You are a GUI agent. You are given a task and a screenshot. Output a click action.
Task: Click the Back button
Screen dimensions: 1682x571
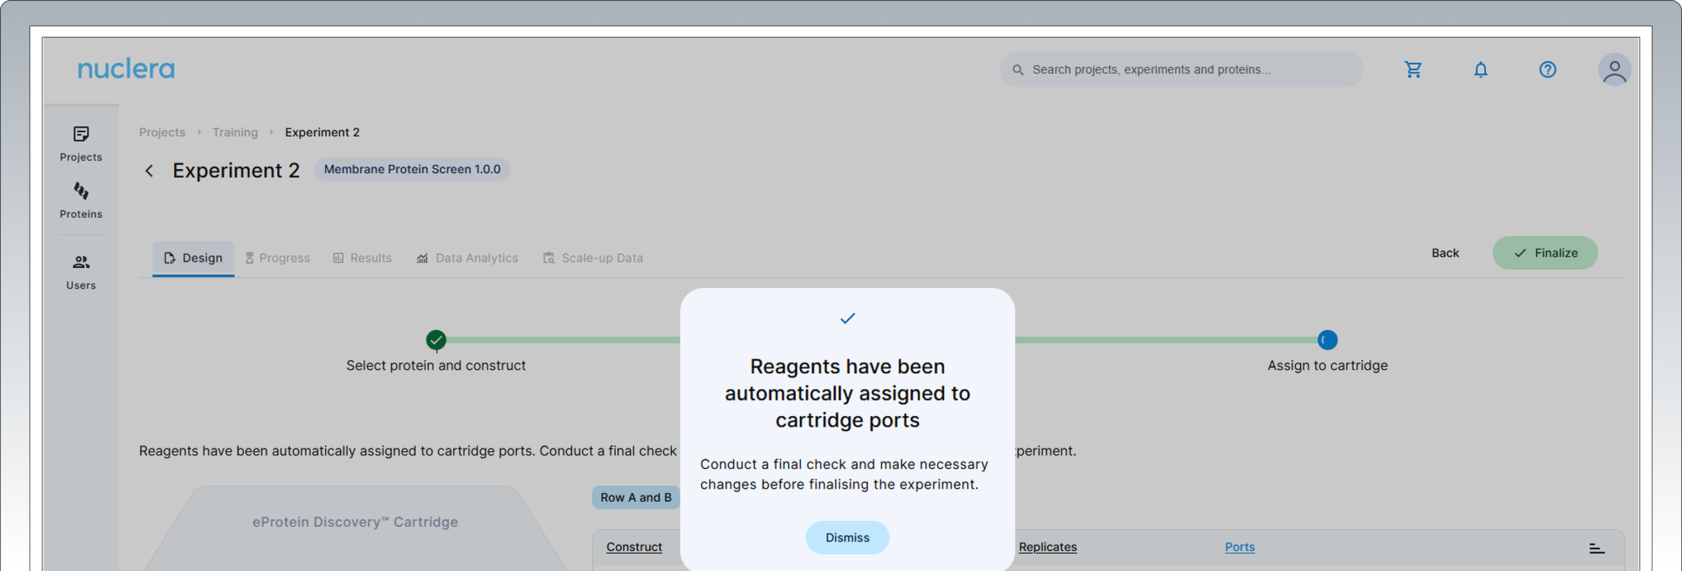1445,253
